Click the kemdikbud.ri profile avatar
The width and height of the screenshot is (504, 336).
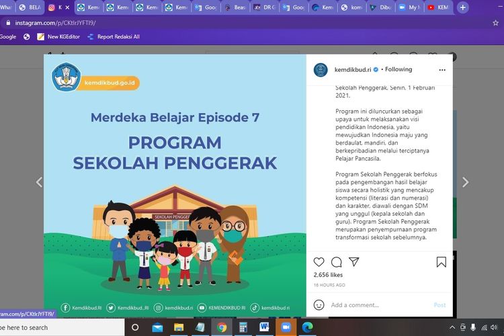point(321,69)
